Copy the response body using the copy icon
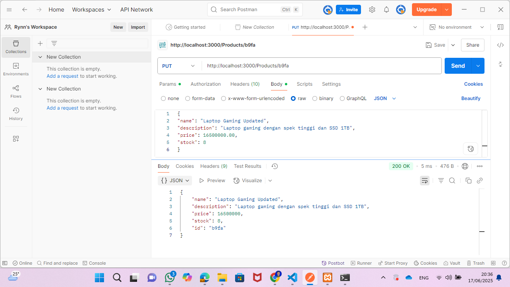 pos(469,181)
